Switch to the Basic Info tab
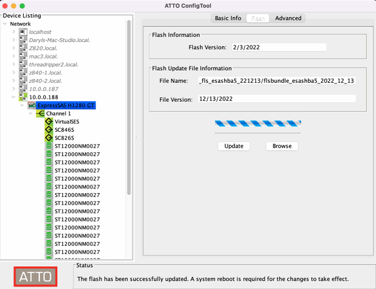The width and height of the screenshot is (376, 289). (228, 18)
